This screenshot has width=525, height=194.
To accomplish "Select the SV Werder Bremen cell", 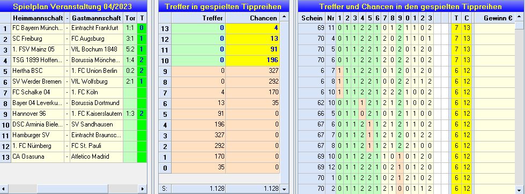I will 38,82.
